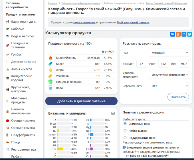This screenshot has width=194, height=160.
Task: Expand the Уровень активности dropdown
Action: click(169, 75)
